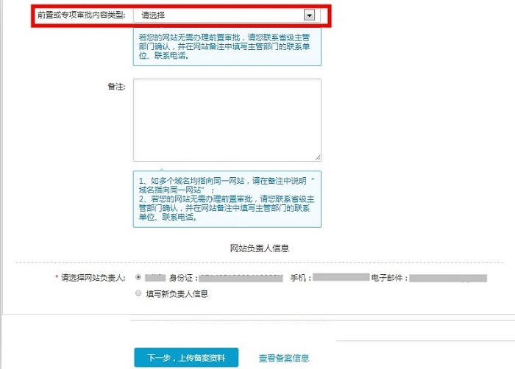
Task: Open the 前置或专项审批内容类型 dropdown
Action: pyautogui.click(x=227, y=15)
